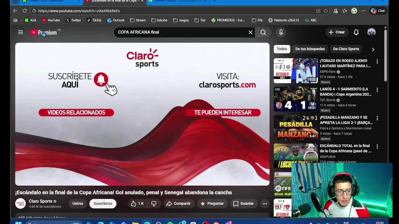The image size is (399, 224).
Task: Like the video with thumbs up
Action: pyautogui.click(x=137, y=203)
